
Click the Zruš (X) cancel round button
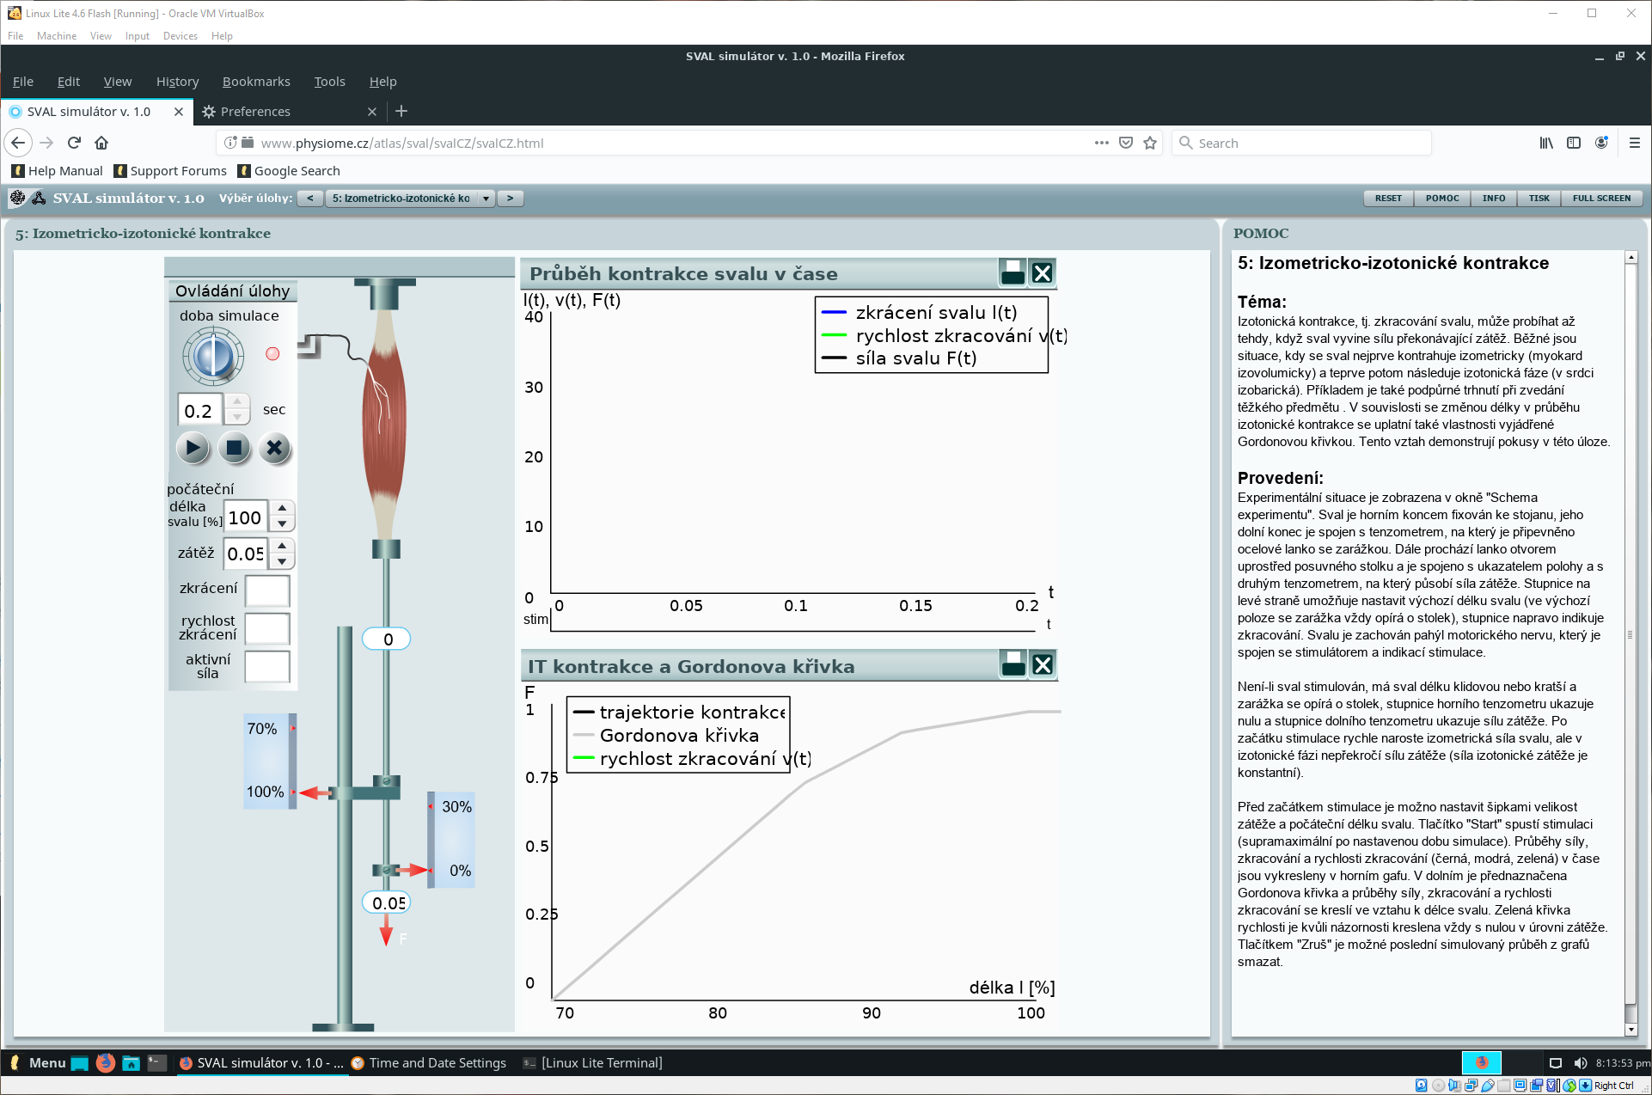coord(275,448)
